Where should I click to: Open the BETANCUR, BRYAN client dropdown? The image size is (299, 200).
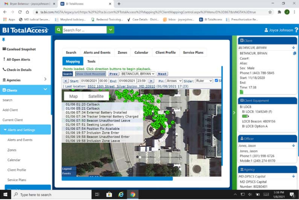[138, 74]
